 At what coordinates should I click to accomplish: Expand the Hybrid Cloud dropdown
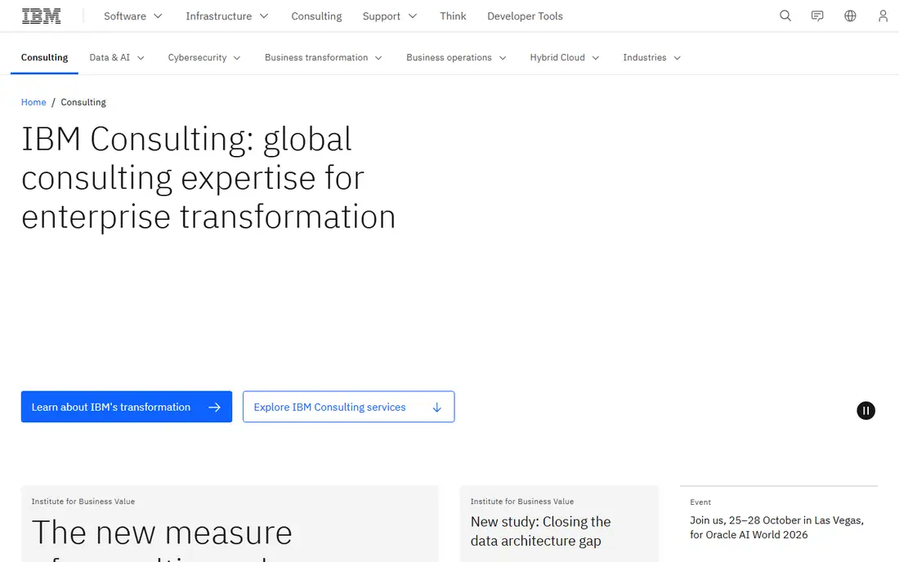coord(565,57)
